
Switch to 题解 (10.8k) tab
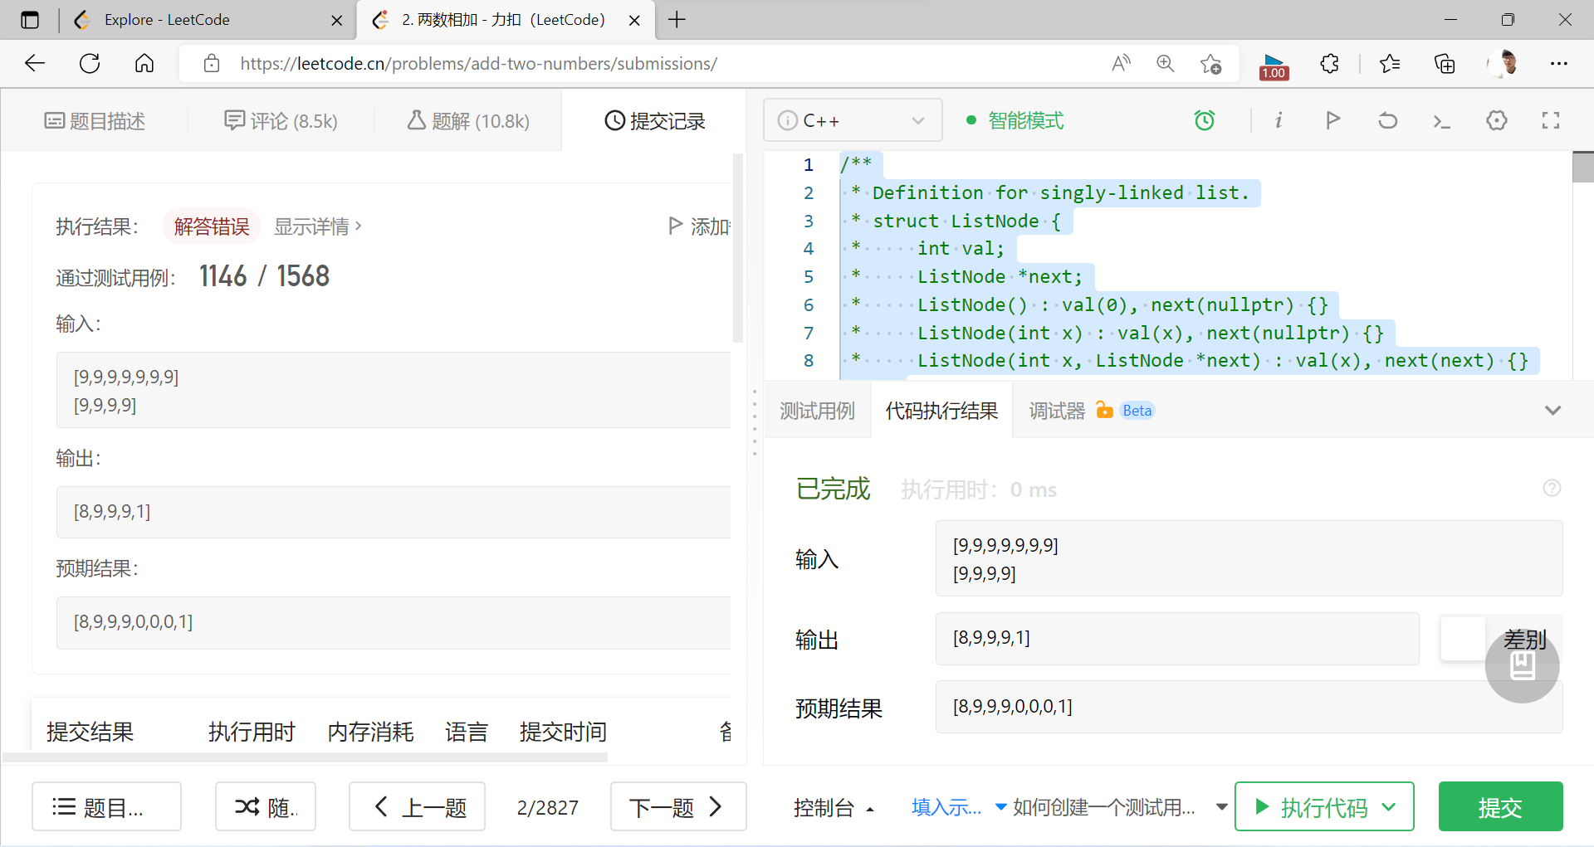click(468, 121)
